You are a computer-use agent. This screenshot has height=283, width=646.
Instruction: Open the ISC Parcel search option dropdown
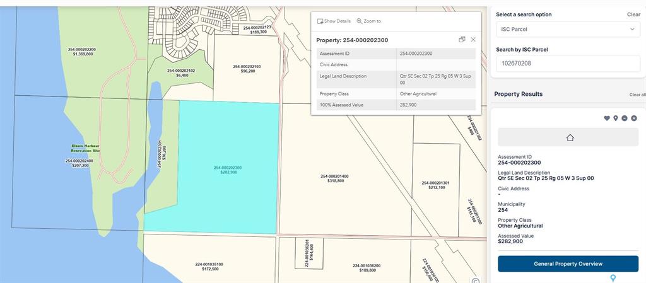568,29
